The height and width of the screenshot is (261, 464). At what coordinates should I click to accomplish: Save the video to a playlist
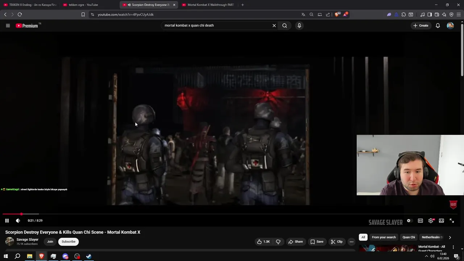click(x=316, y=241)
